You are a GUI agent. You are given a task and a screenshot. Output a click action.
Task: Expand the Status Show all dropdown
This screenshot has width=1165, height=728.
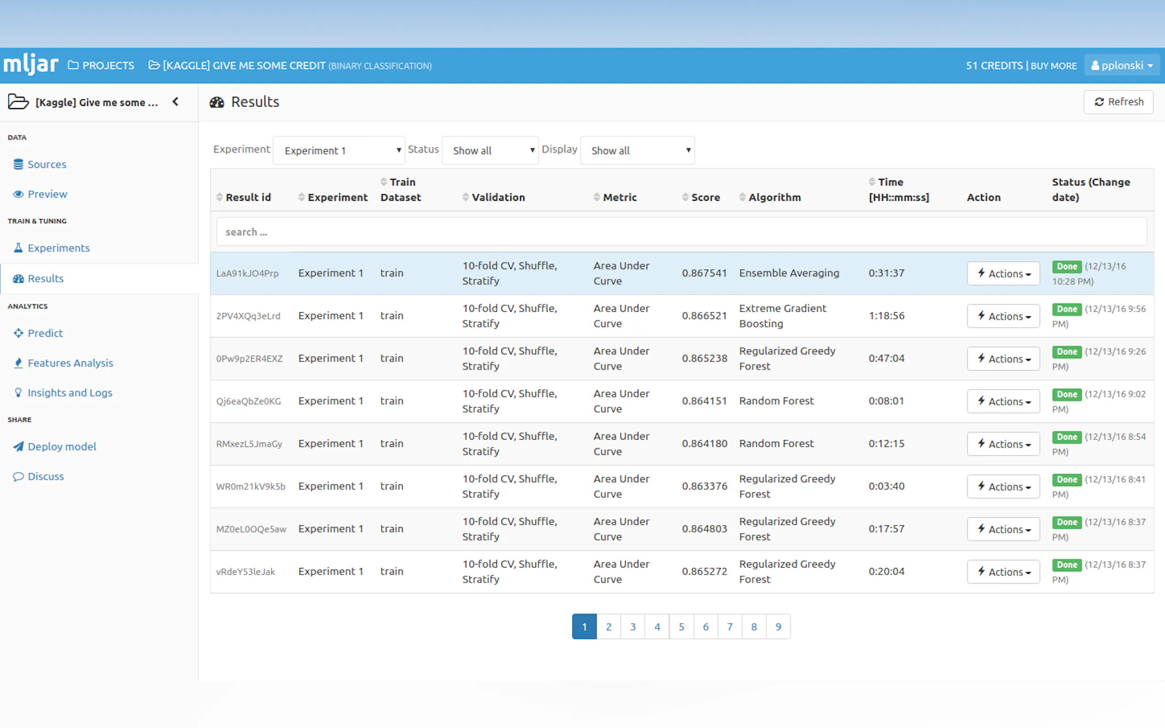[490, 151]
